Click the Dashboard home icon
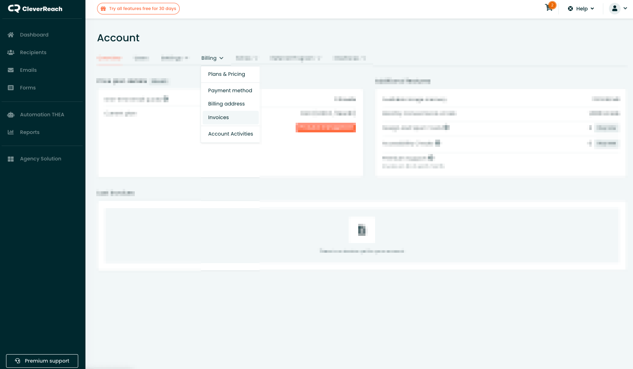This screenshot has width=633, height=369. pos(11,35)
